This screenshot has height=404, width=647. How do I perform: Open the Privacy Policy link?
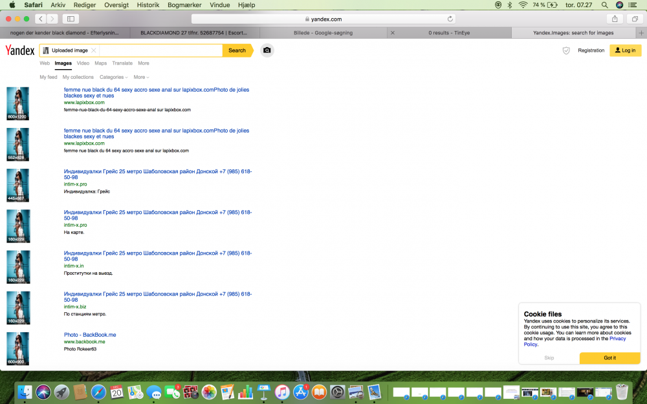coord(575,341)
